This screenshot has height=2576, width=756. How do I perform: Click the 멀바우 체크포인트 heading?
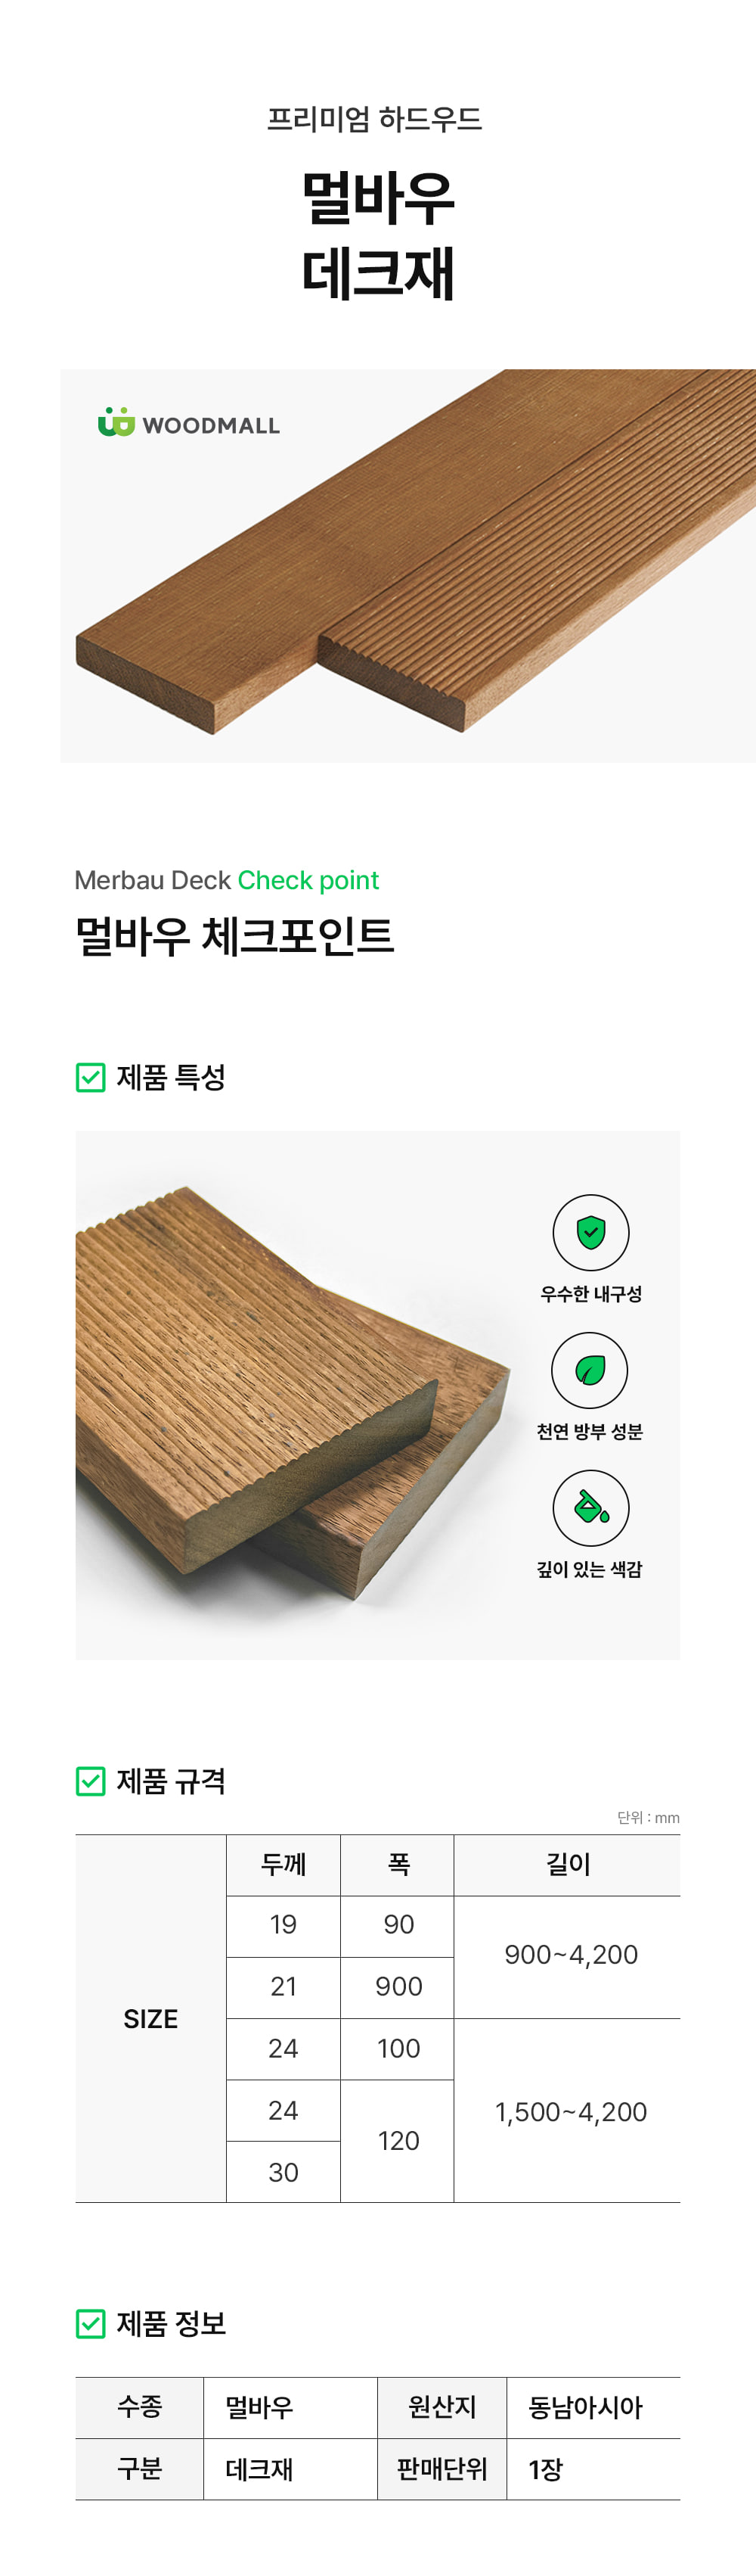tap(234, 936)
